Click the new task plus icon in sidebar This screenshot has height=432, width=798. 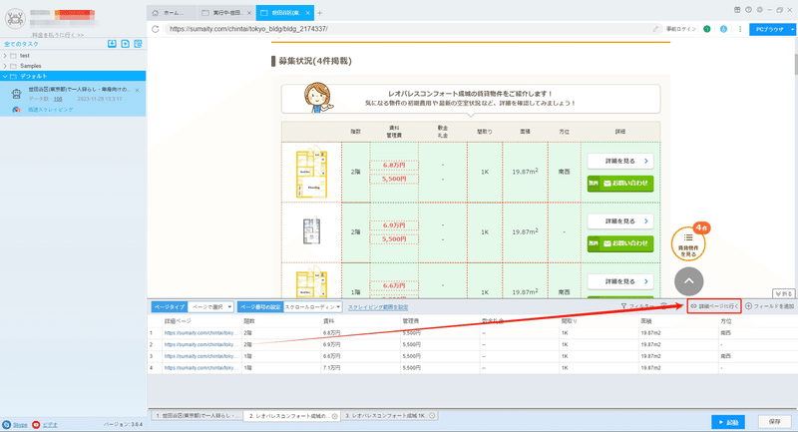pos(126,44)
